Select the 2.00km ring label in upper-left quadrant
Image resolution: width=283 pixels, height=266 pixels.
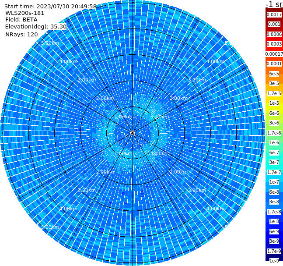click(105, 98)
